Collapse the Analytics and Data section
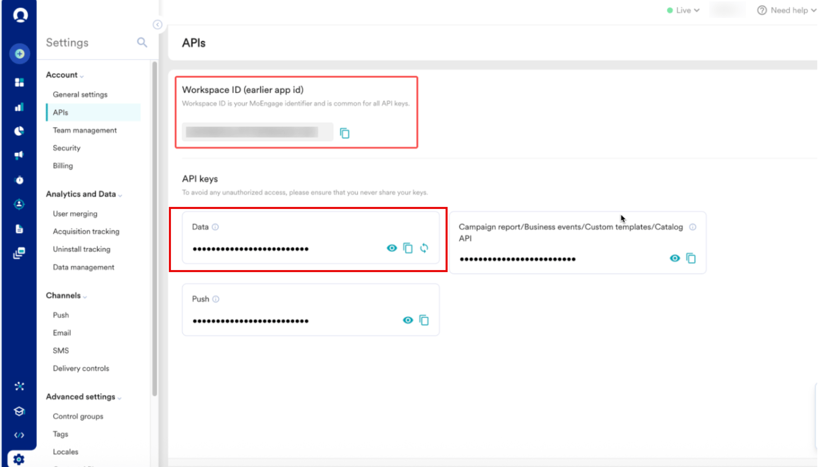This screenshot has width=820, height=467. [x=84, y=194]
